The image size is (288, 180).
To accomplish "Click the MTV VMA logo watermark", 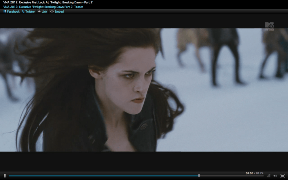I will (269, 26).
